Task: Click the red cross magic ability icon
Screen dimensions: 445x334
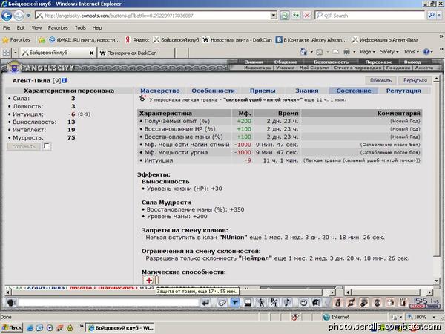Action: (x=149, y=281)
